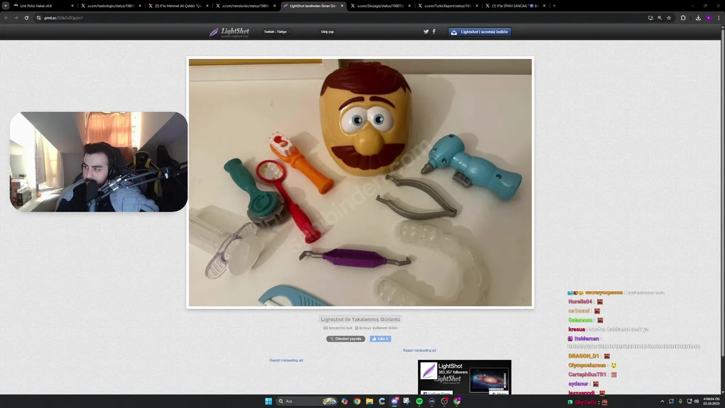Open the browser three-dot menu
The height and width of the screenshot is (408, 725).
point(718,18)
